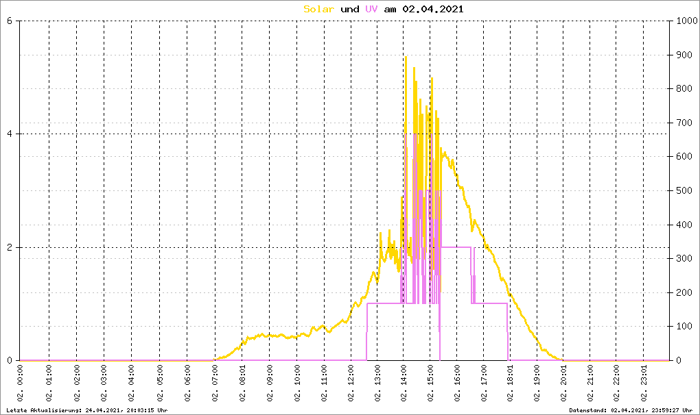Image resolution: width=700 pixels, height=415 pixels.
Task: Click the 'Letzte Aktualisierung' timestamp text
Action: 87,410
